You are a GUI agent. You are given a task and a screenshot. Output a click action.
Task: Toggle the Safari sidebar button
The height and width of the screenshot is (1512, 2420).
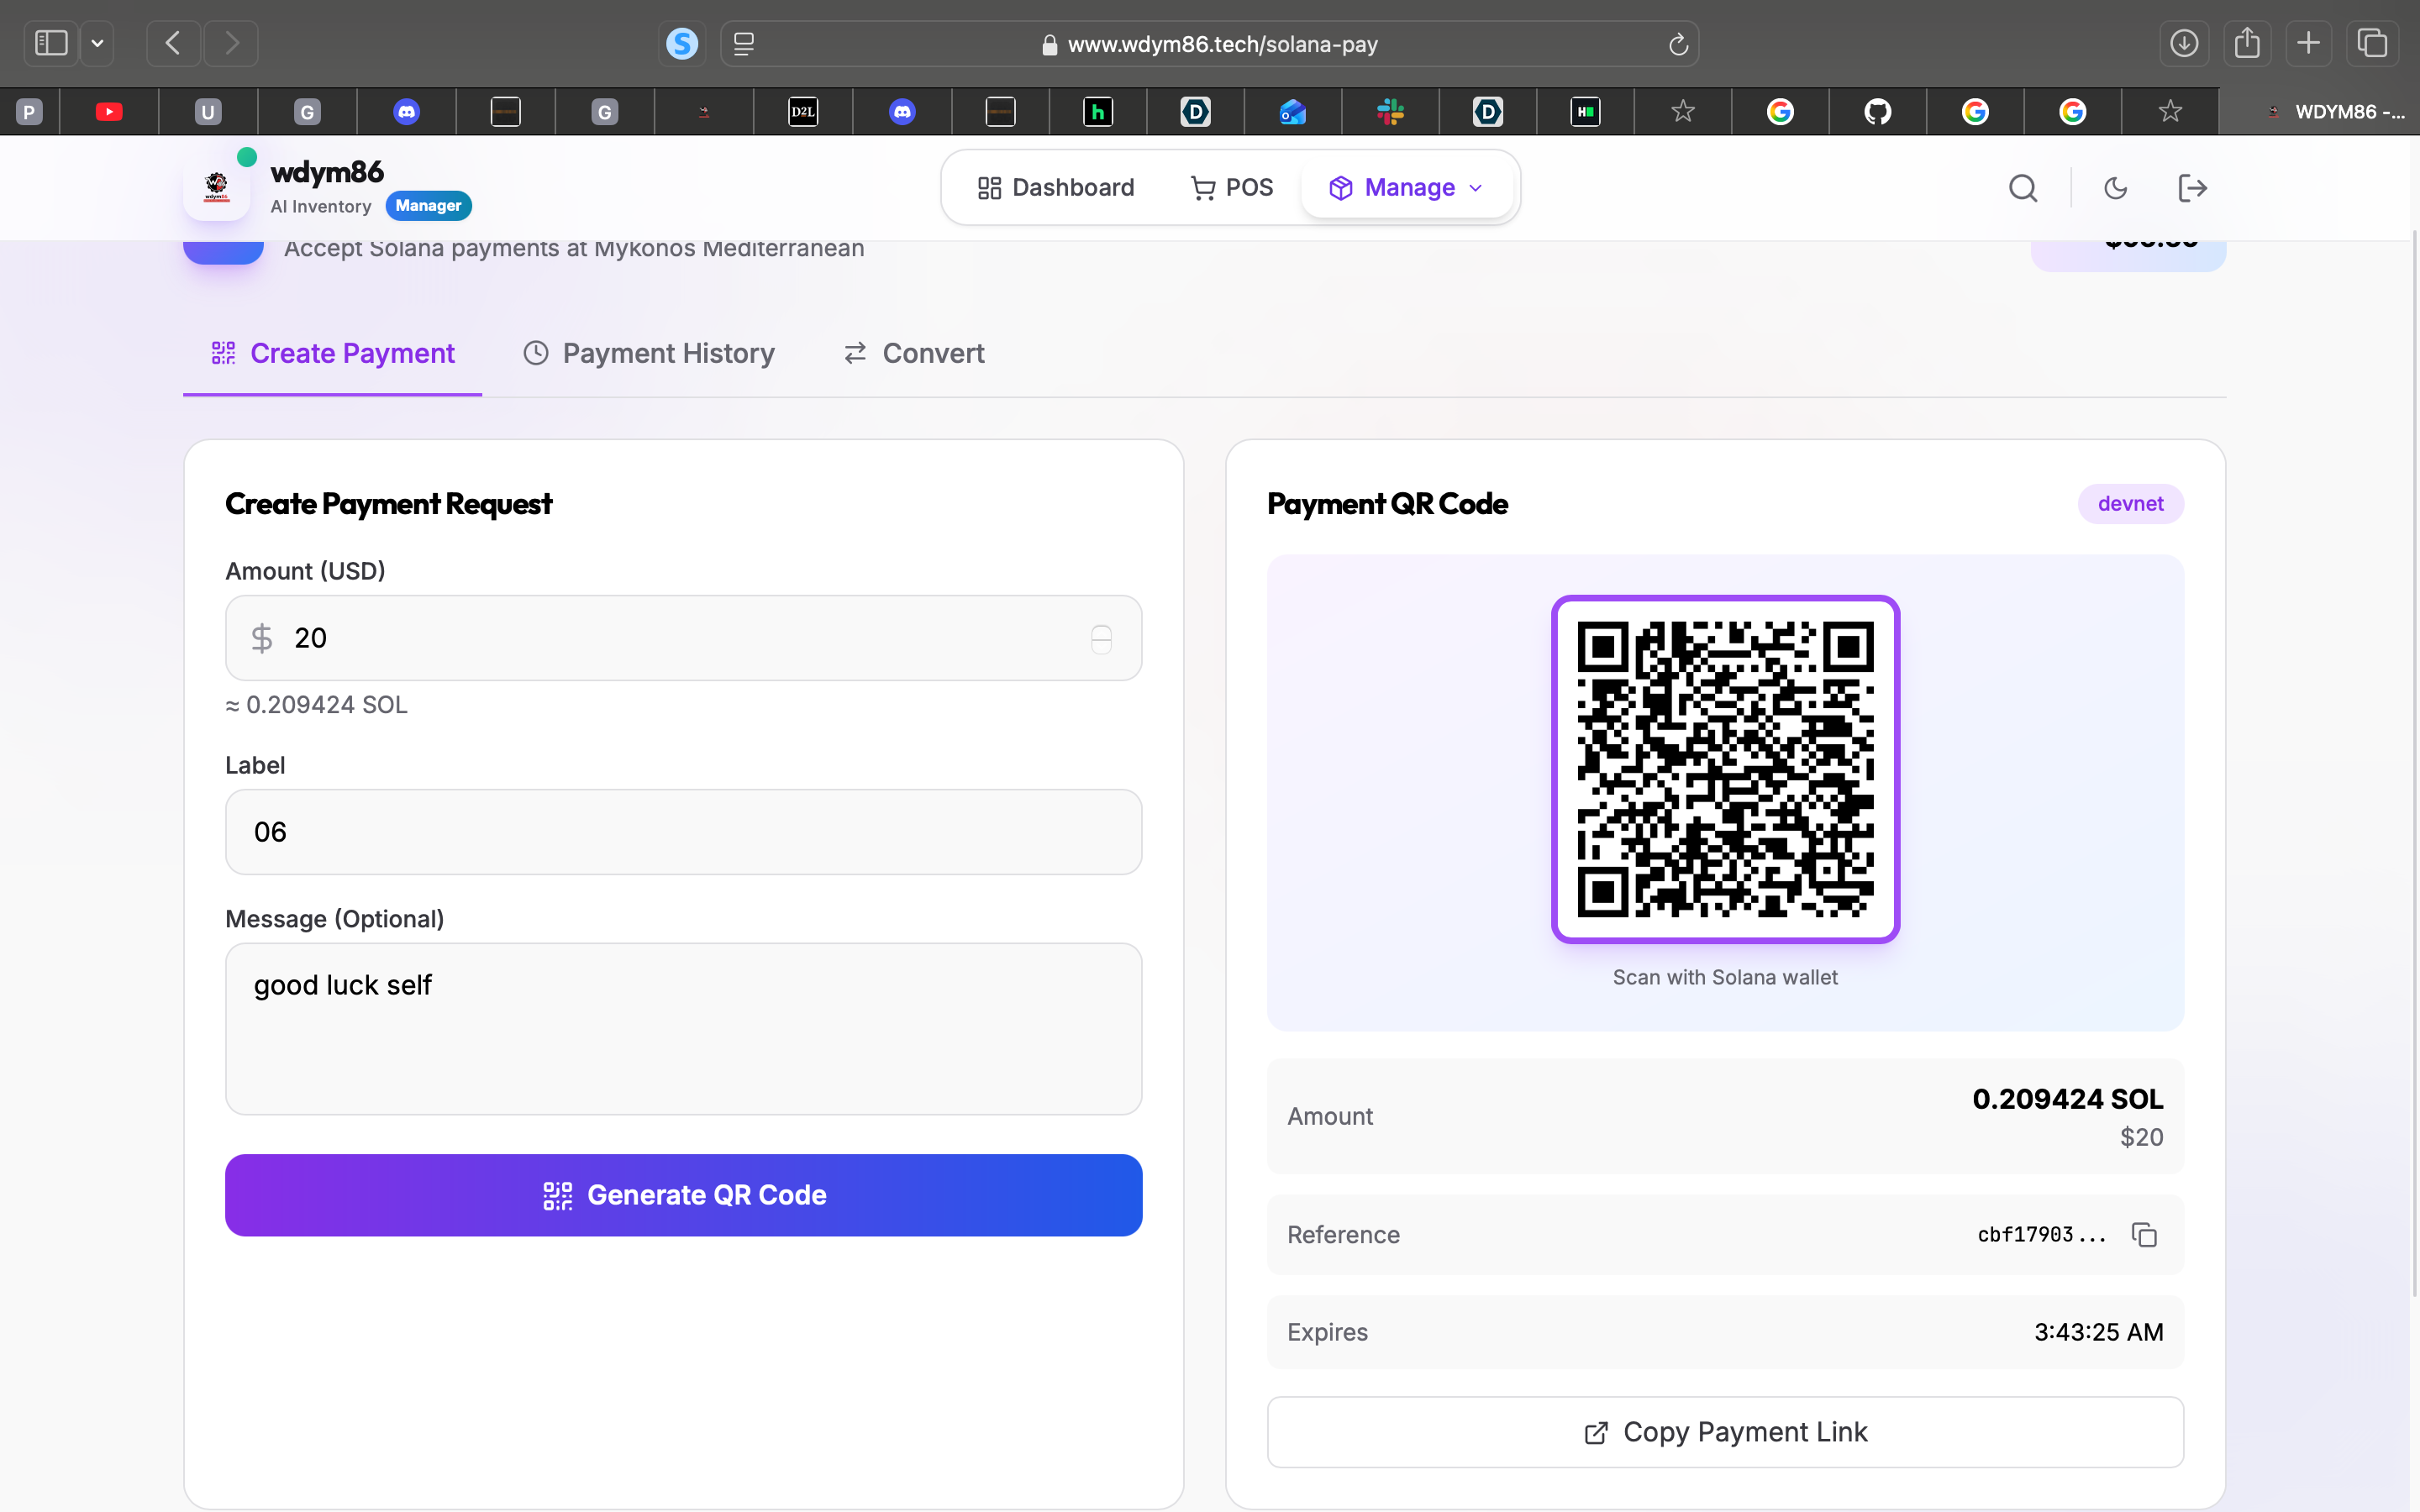51,44
